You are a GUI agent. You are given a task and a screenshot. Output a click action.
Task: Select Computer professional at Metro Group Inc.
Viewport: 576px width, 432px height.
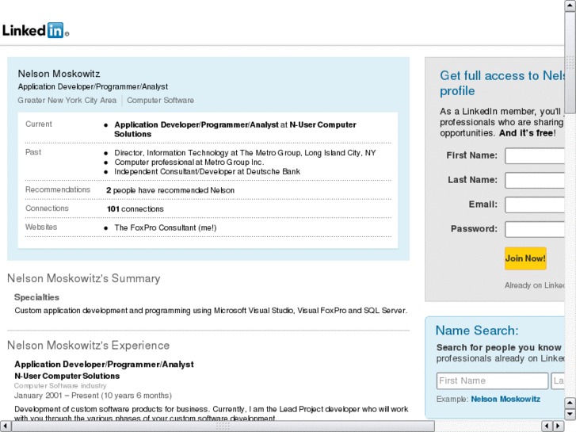(189, 162)
